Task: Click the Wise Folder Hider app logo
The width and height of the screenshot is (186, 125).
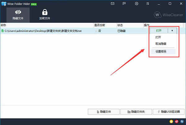Action: tap(4, 4)
